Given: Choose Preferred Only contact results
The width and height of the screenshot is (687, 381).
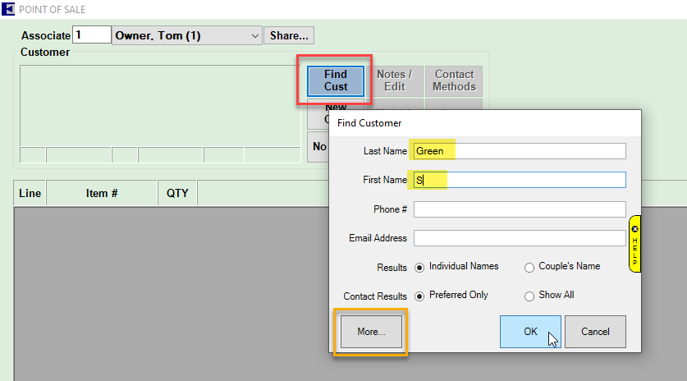Looking at the screenshot, I should click(x=420, y=296).
